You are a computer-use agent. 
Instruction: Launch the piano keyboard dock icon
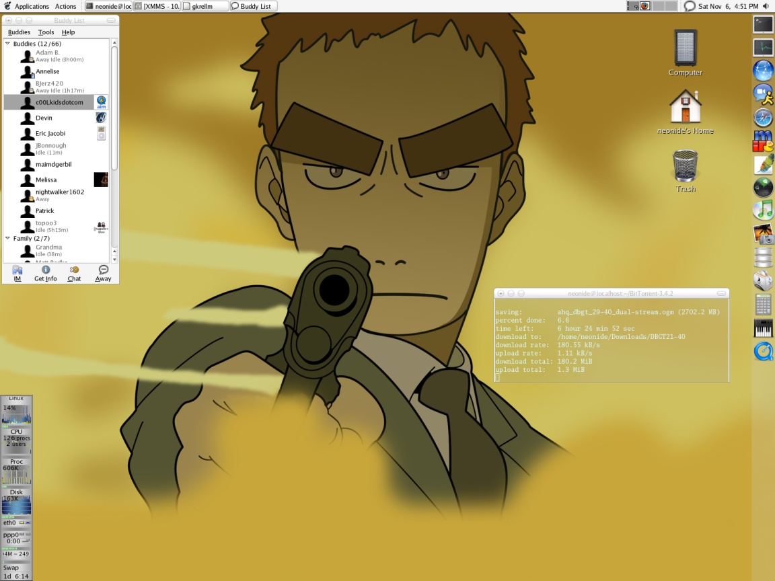tap(763, 328)
